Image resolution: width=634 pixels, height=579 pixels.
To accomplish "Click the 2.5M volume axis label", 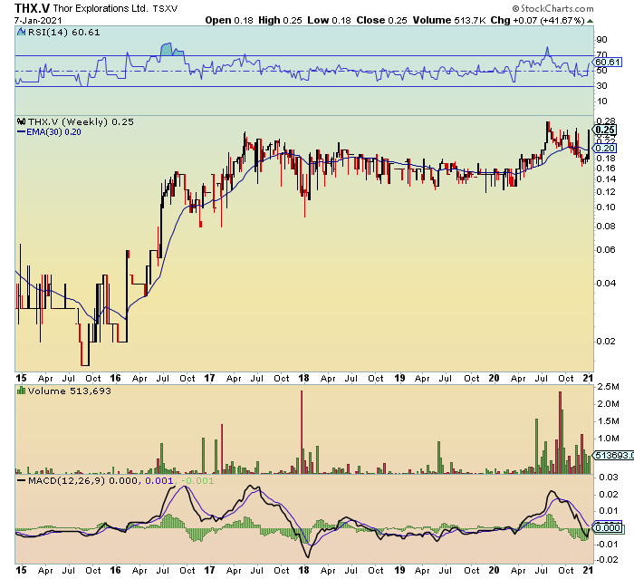I will point(608,387).
